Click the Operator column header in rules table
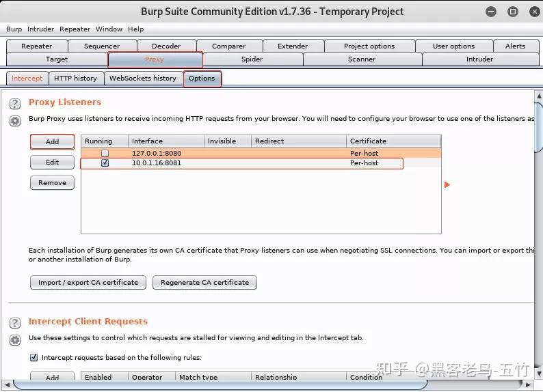This screenshot has height=392, width=543. tap(152, 376)
